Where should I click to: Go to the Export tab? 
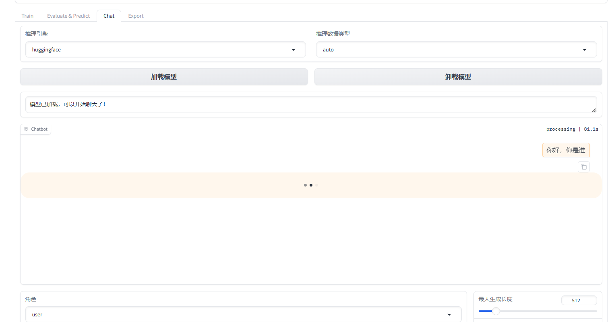[x=136, y=16]
